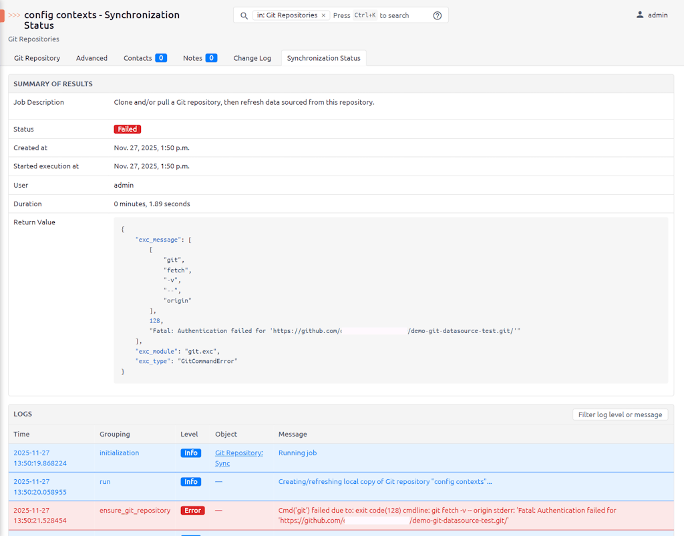Image resolution: width=684 pixels, height=536 pixels.
Task: Click the admin user profile icon
Action: point(640,15)
